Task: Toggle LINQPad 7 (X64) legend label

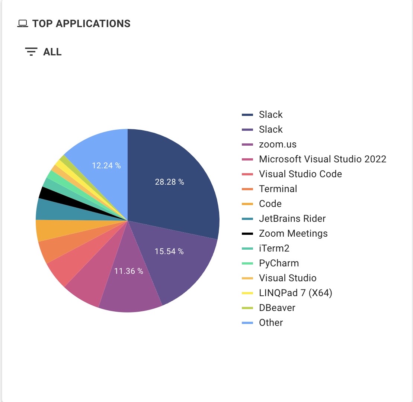Action: coord(295,293)
